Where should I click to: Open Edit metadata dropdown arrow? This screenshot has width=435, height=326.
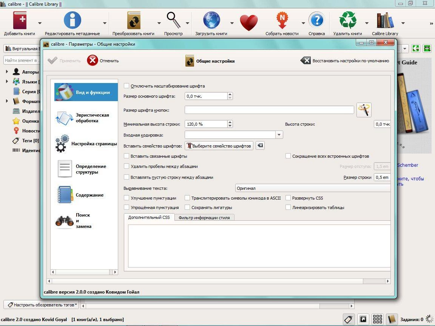(x=105, y=23)
